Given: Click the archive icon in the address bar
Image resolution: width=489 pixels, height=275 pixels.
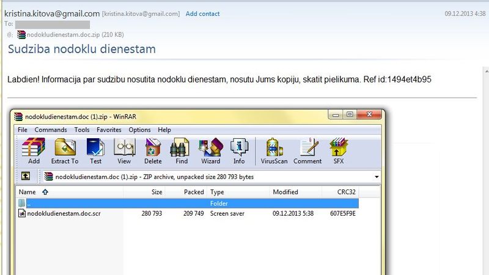Looking at the screenshot, I should pyautogui.click(x=49, y=177).
